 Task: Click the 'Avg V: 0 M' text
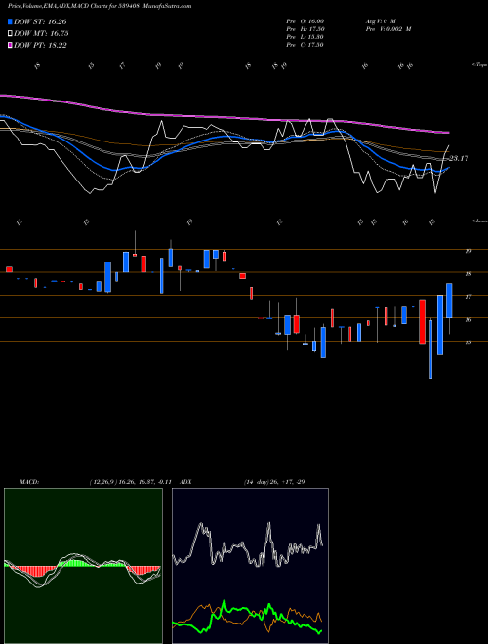point(380,21)
